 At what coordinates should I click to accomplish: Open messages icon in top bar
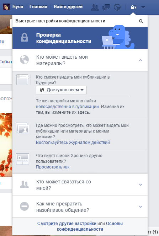(106, 7)
